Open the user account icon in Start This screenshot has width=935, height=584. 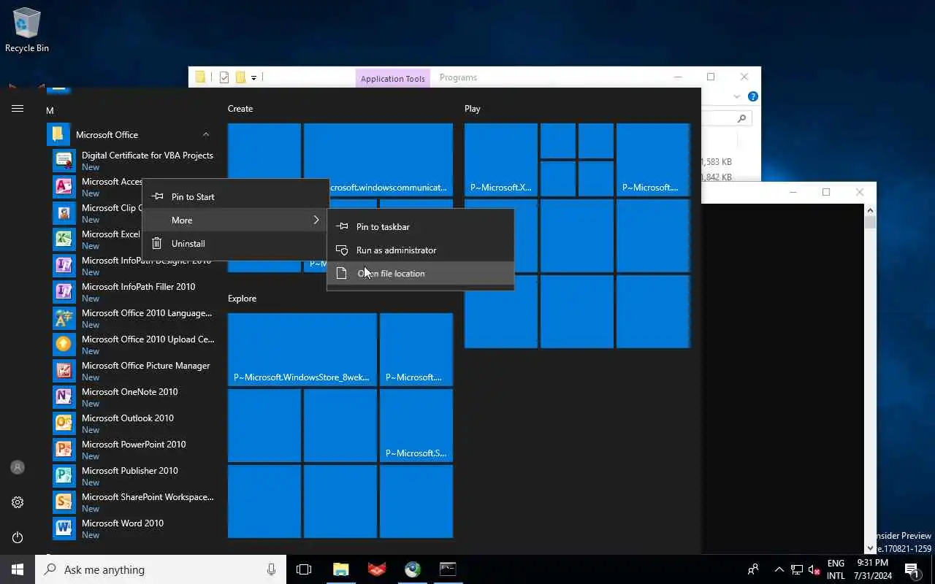[x=18, y=467]
